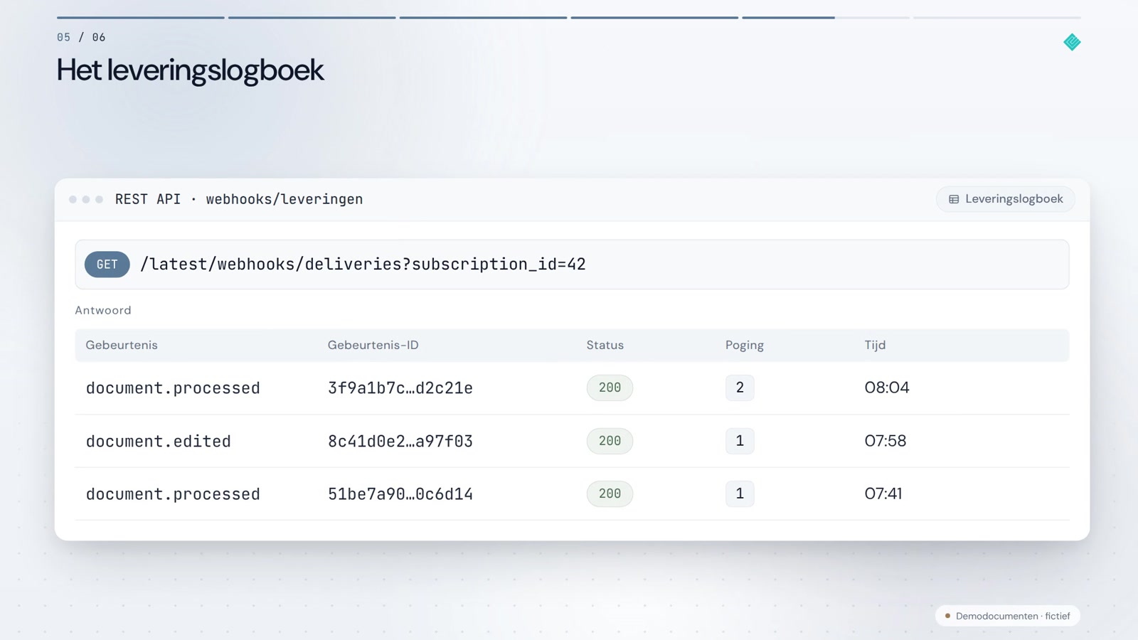Select event ID 51be7a90…0c6d14
This screenshot has width=1138, height=640.
[400, 494]
